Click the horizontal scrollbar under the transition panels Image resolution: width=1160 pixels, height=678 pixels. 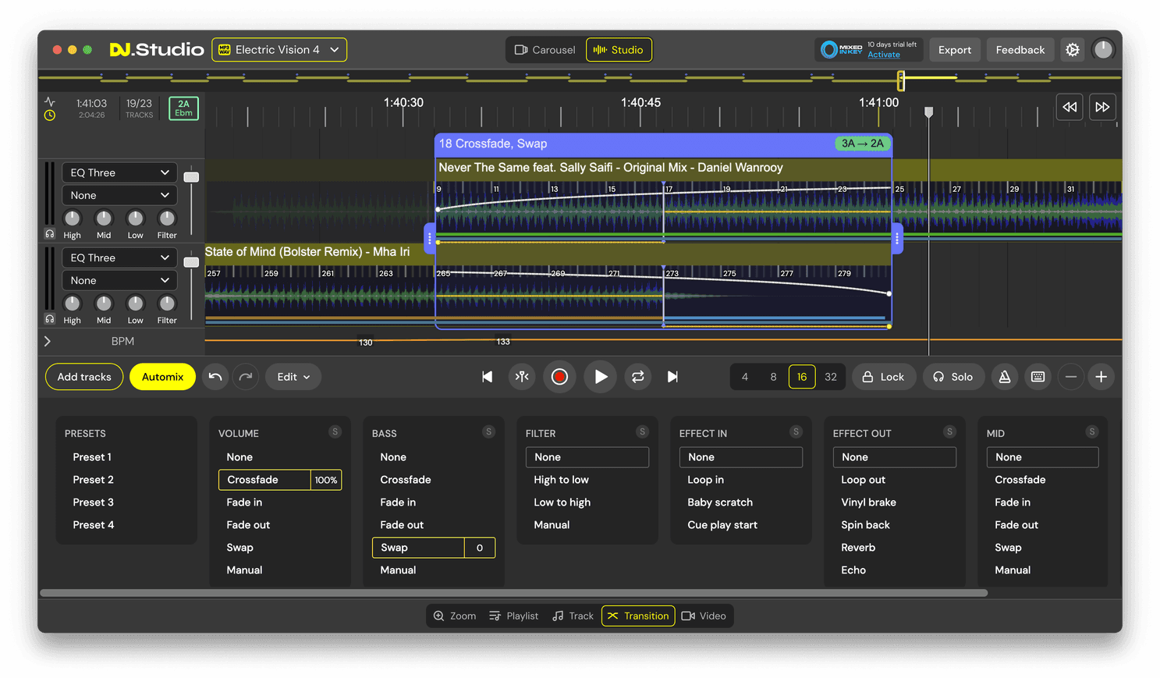click(513, 593)
